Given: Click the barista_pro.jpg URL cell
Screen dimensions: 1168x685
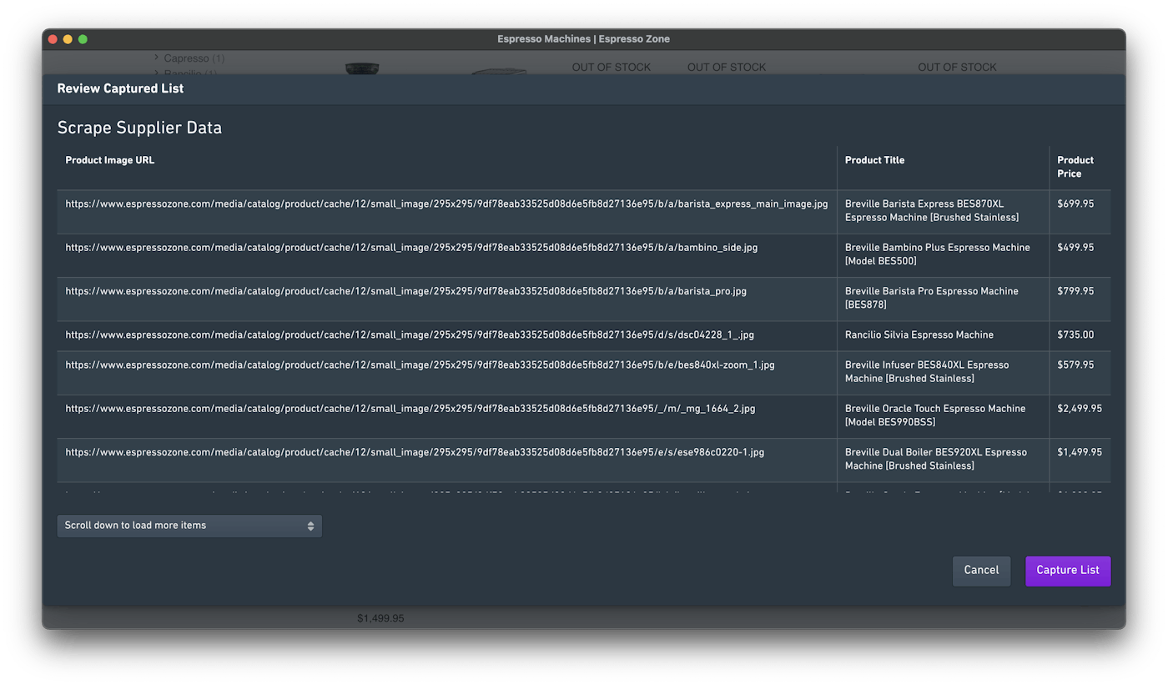Looking at the screenshot, I should click(447, 300).
